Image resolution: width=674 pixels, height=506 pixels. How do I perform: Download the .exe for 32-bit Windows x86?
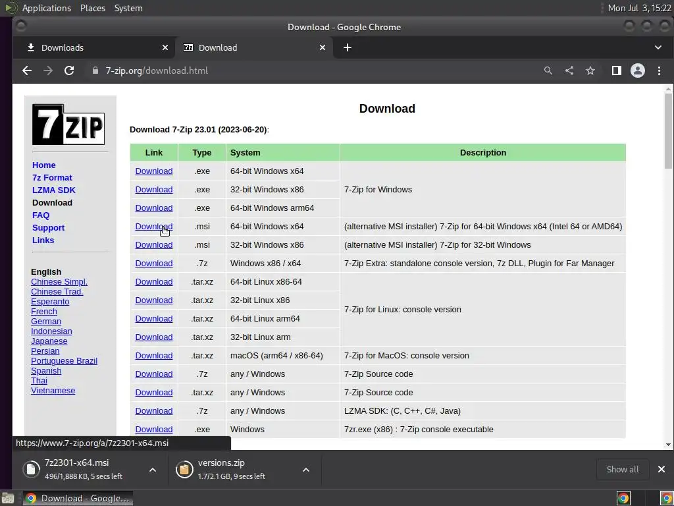click(154, 190)
